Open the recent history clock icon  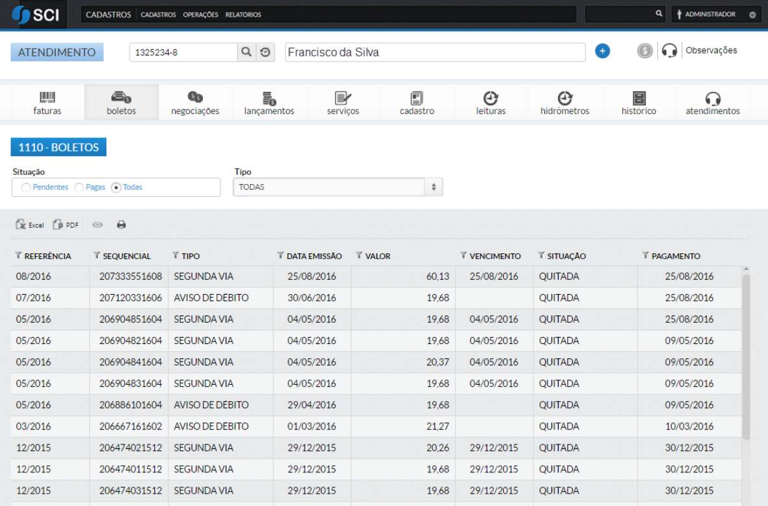264,52
